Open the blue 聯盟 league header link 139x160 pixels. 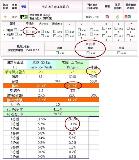[24, 7]
